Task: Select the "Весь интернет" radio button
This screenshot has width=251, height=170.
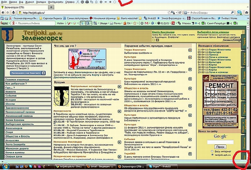Action: (x=213, y=150)
